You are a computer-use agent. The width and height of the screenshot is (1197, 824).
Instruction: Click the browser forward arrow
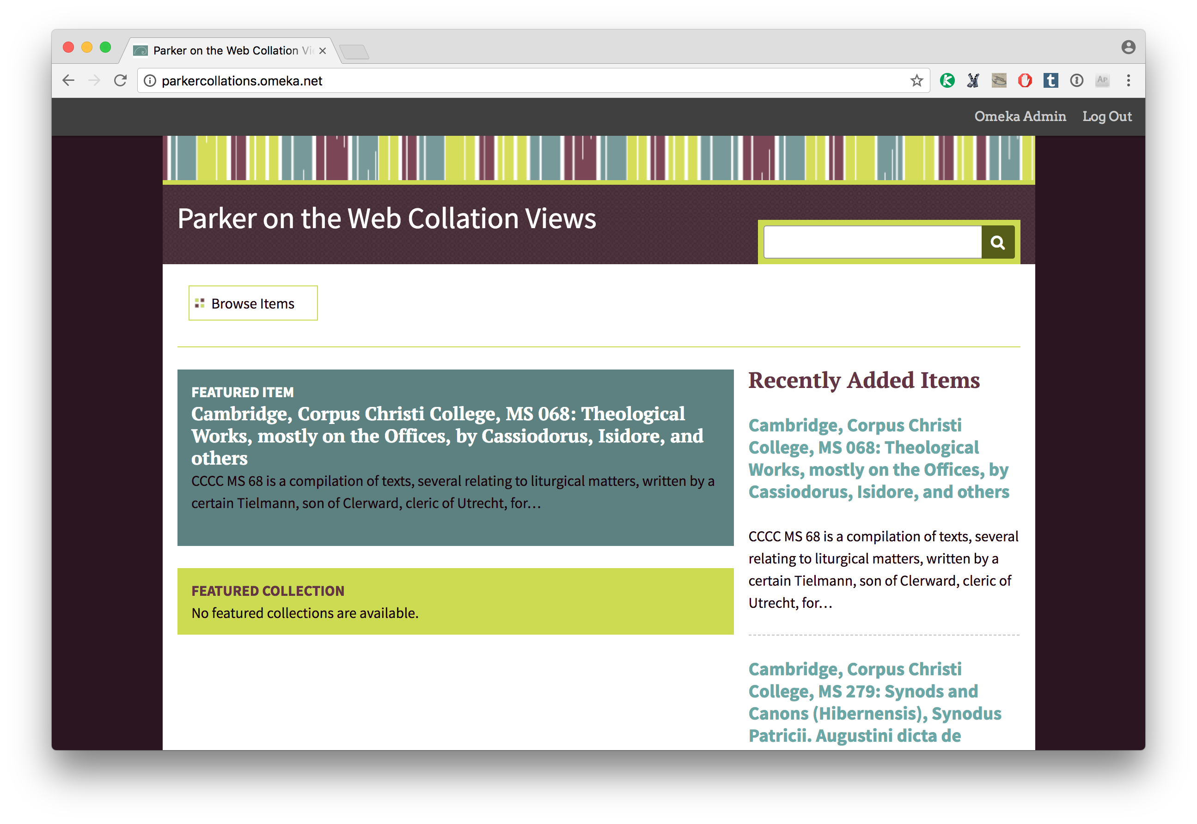pyautogui.click(x=94, y=80)
